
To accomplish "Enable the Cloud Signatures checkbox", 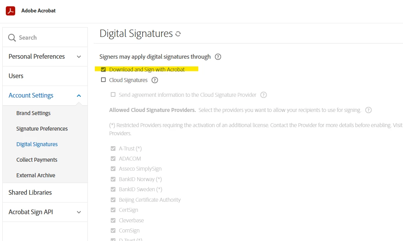I will [103, 80].
